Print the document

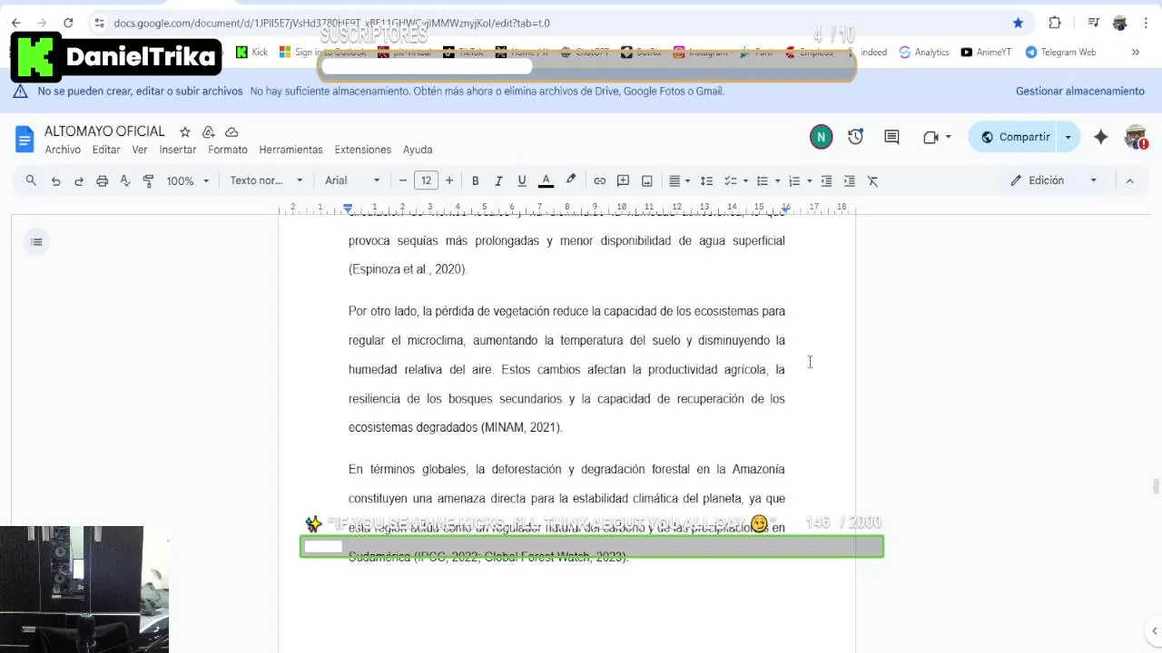[102, 180]
